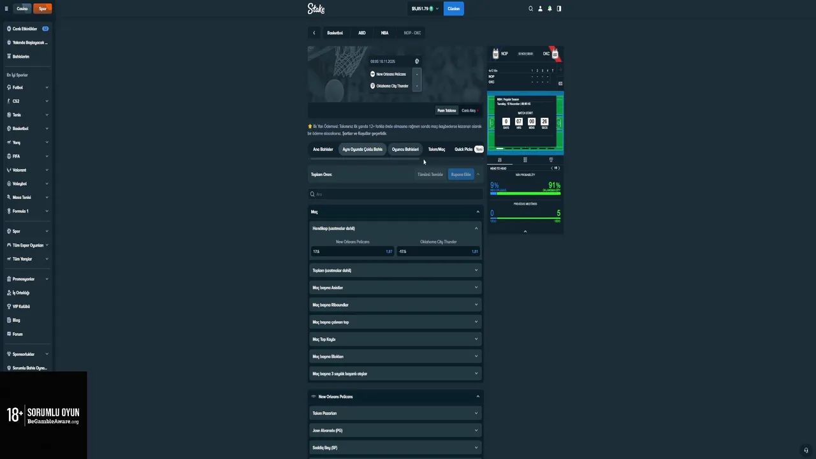Open the widget's head-to-head statistics tab
Viewport: 816px width, 459px height.
pyautogui.click(x=499, y=160)
